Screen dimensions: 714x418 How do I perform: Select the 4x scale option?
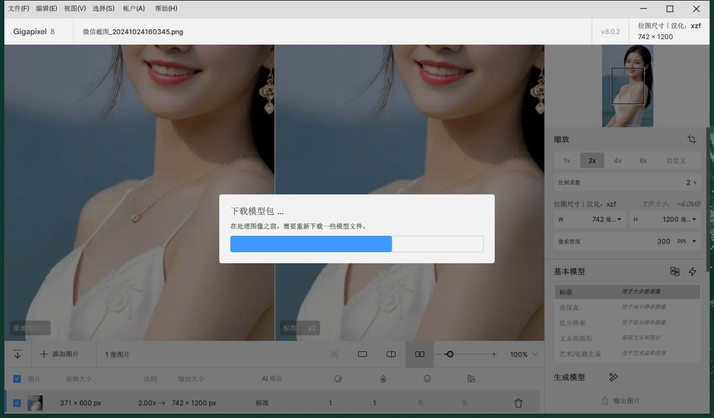(618, 160)
